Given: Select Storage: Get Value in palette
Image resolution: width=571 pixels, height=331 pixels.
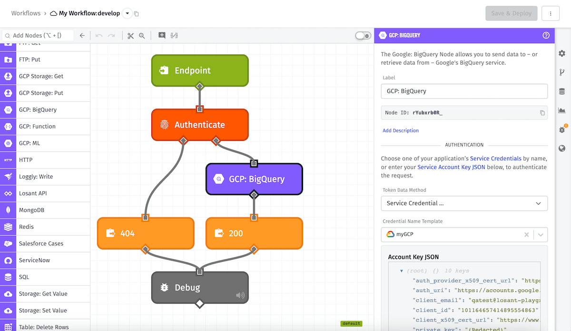Looking at the screenshot, I should tap(45, 294).
